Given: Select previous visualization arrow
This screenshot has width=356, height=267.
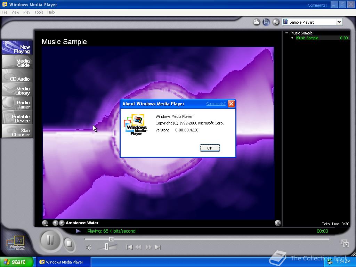Looking at the screenshot, I should [x=55, y=223].
